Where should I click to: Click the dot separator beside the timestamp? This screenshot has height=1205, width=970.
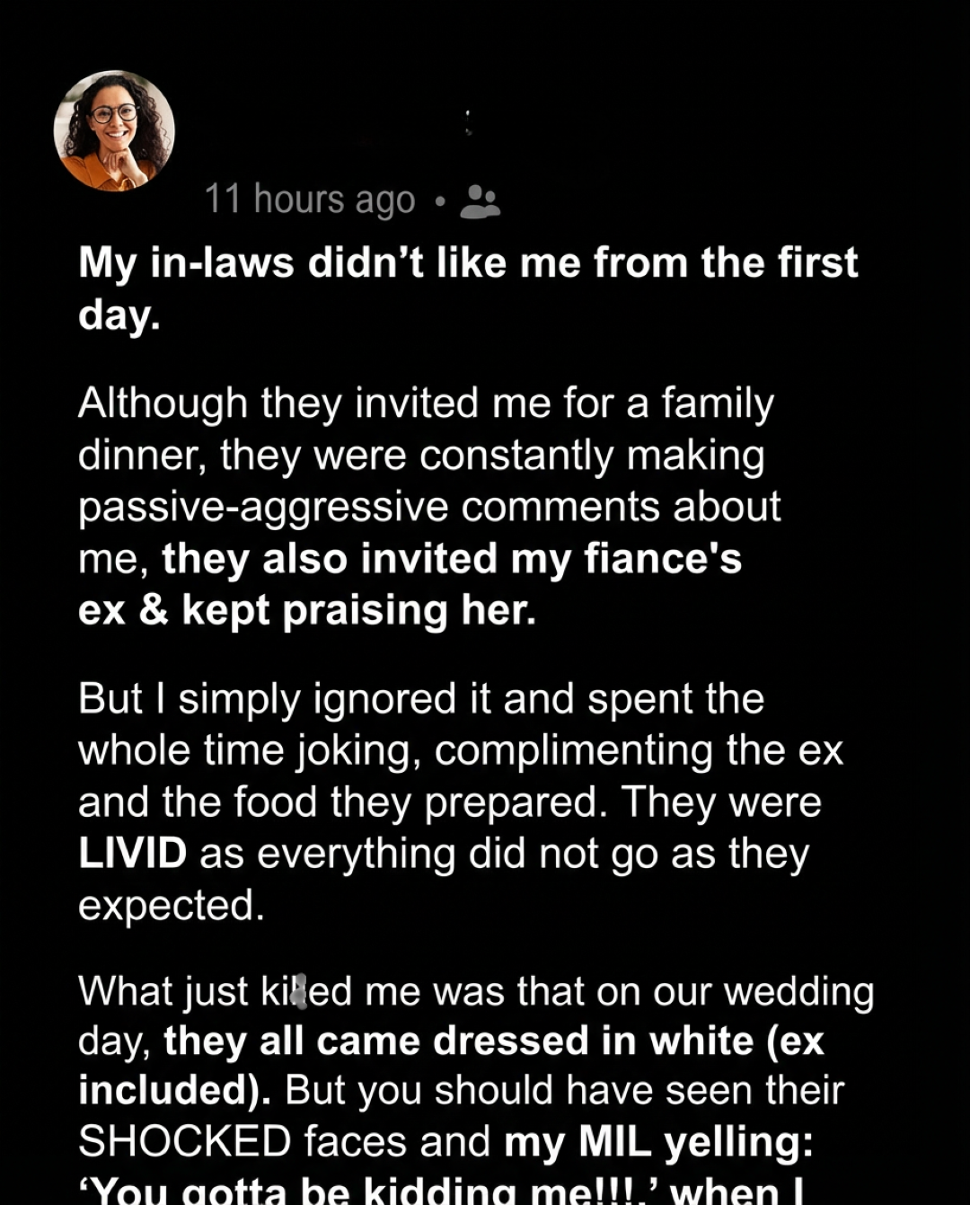click(x=439, y=201)
